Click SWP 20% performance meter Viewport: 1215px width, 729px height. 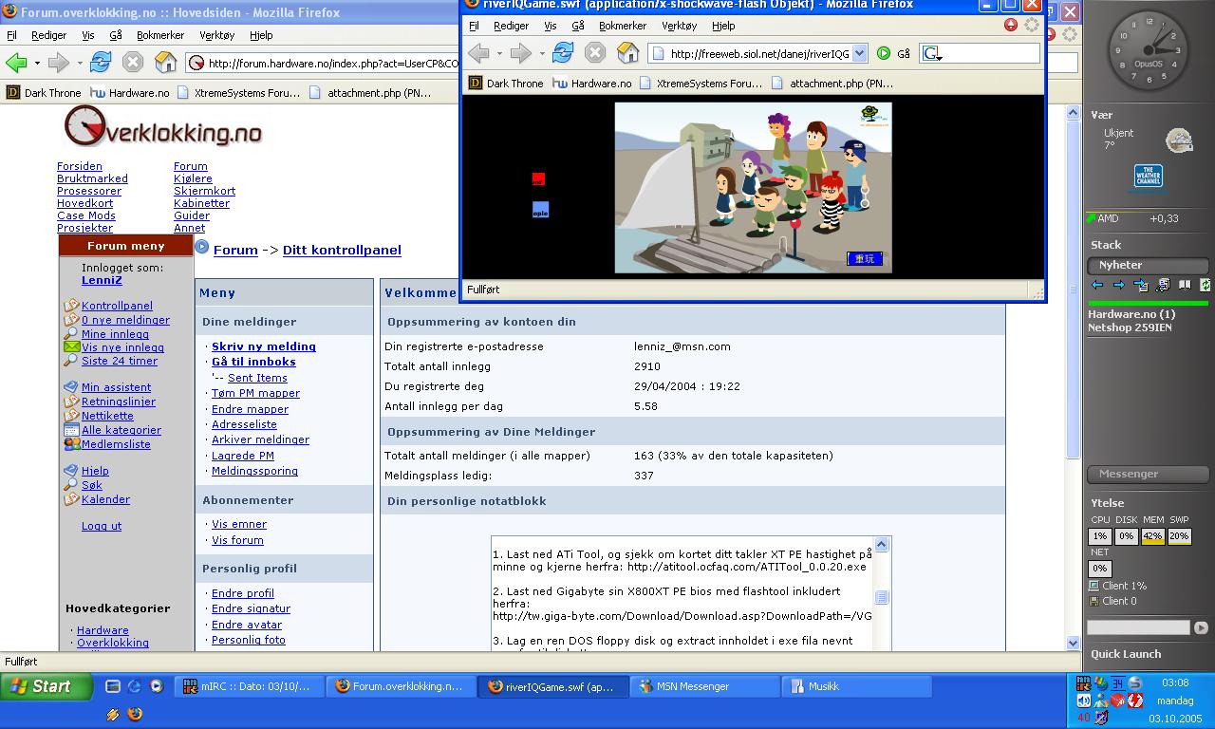coord(1179,536)
